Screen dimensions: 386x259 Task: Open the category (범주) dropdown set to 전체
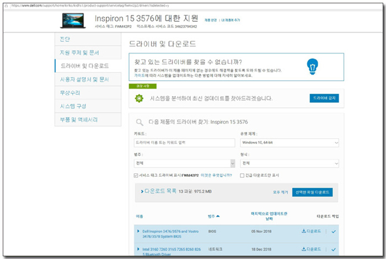(x=184, y=163)
